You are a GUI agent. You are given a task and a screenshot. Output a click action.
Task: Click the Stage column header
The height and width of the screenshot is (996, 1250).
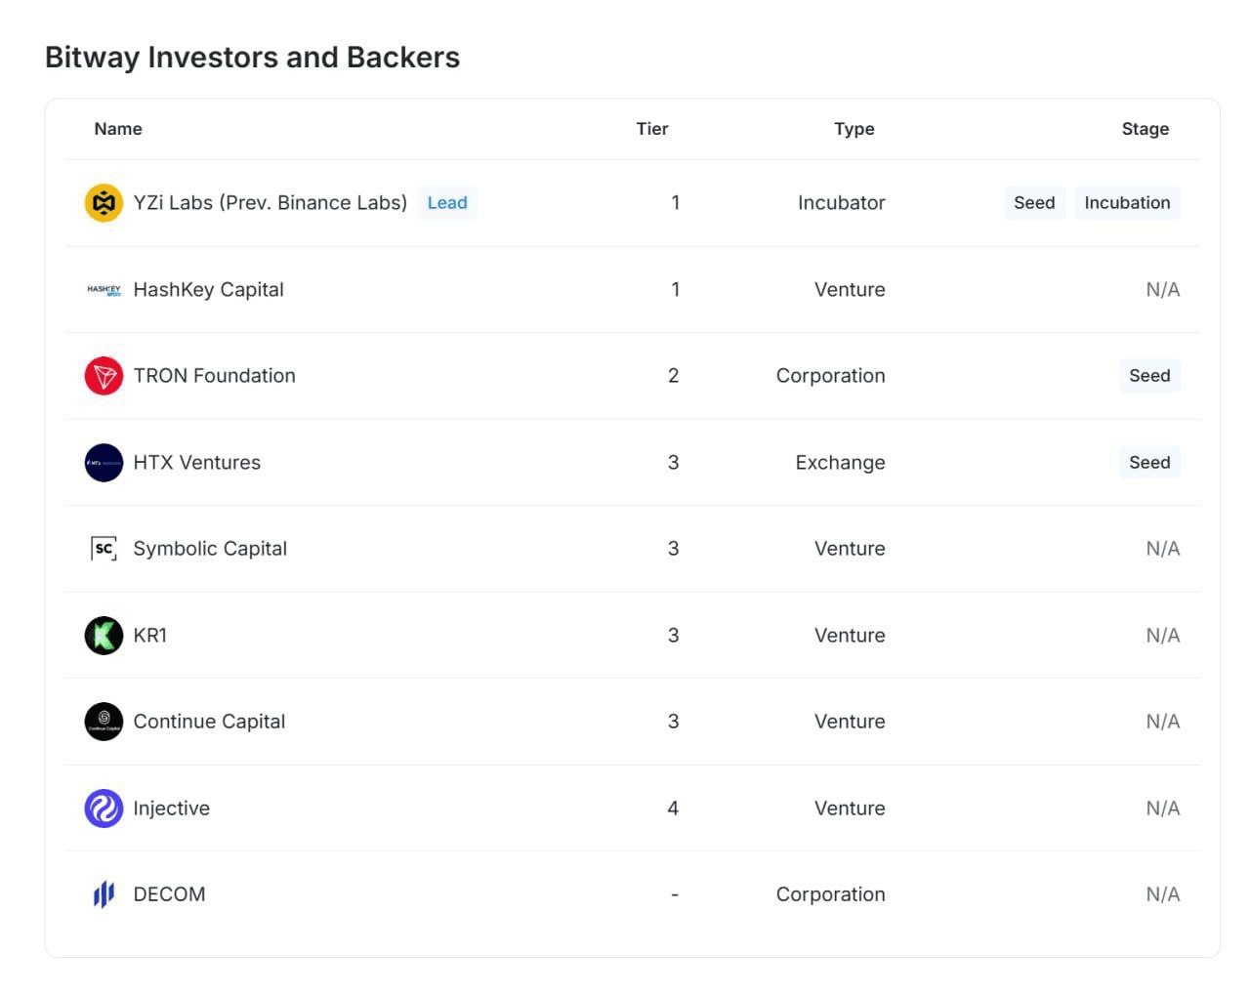click(1145, 129)
